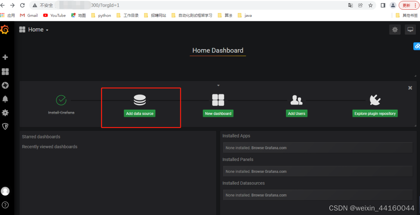Click the Installed Panels heading
This screenshot has height=215, width=420.
238,160
